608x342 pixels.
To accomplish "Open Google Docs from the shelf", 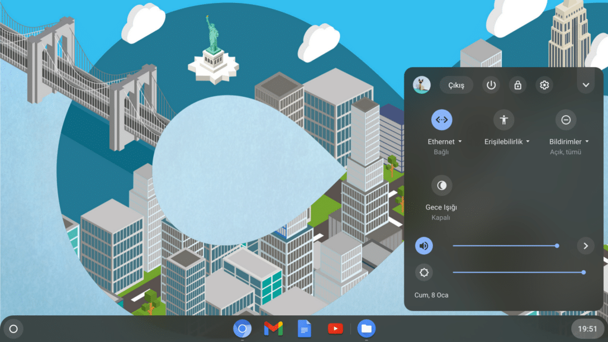I will pos(305,329).
